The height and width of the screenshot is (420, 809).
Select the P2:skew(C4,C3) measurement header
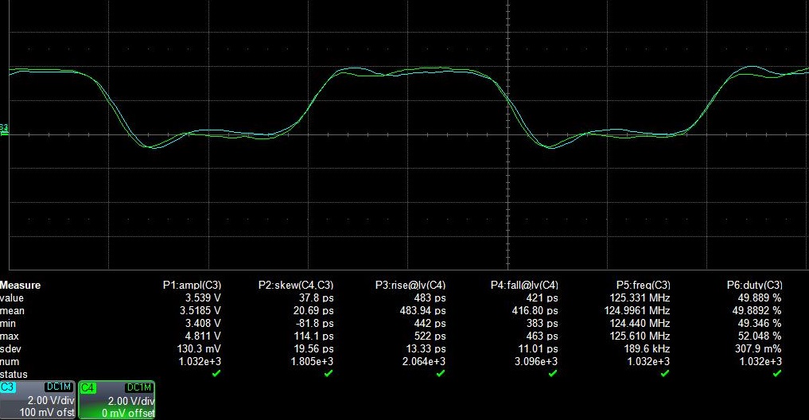pos(296,285)
